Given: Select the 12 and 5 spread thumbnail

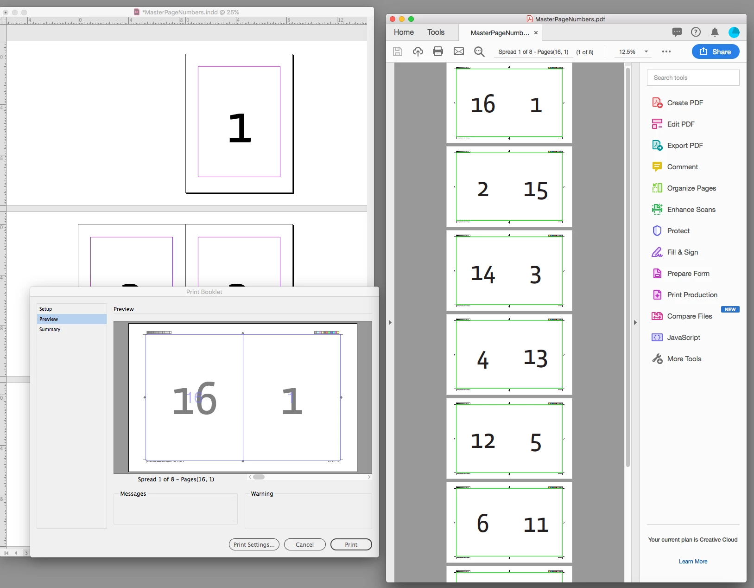Looking at the screenshot, I should point(509,439).
